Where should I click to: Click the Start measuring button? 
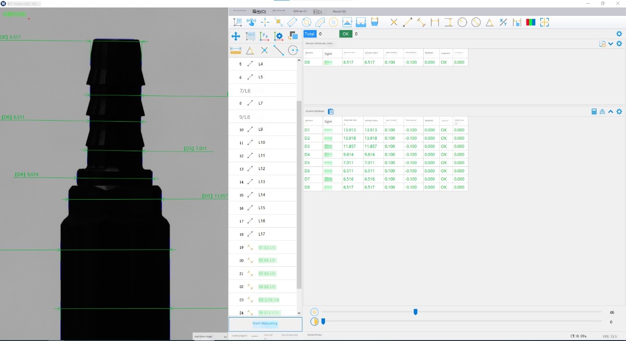tap(265, 323)
